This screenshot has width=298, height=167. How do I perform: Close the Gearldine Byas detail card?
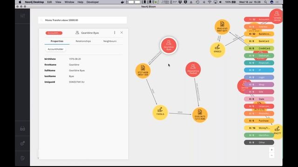[x=122, y=32]
